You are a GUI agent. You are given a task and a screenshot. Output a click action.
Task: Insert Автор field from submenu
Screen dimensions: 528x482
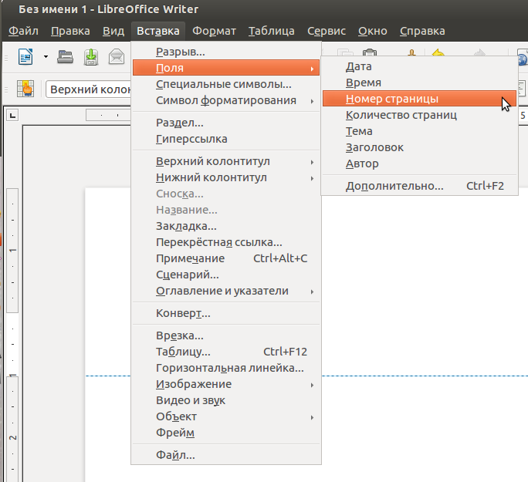click(x=419, y=163)
